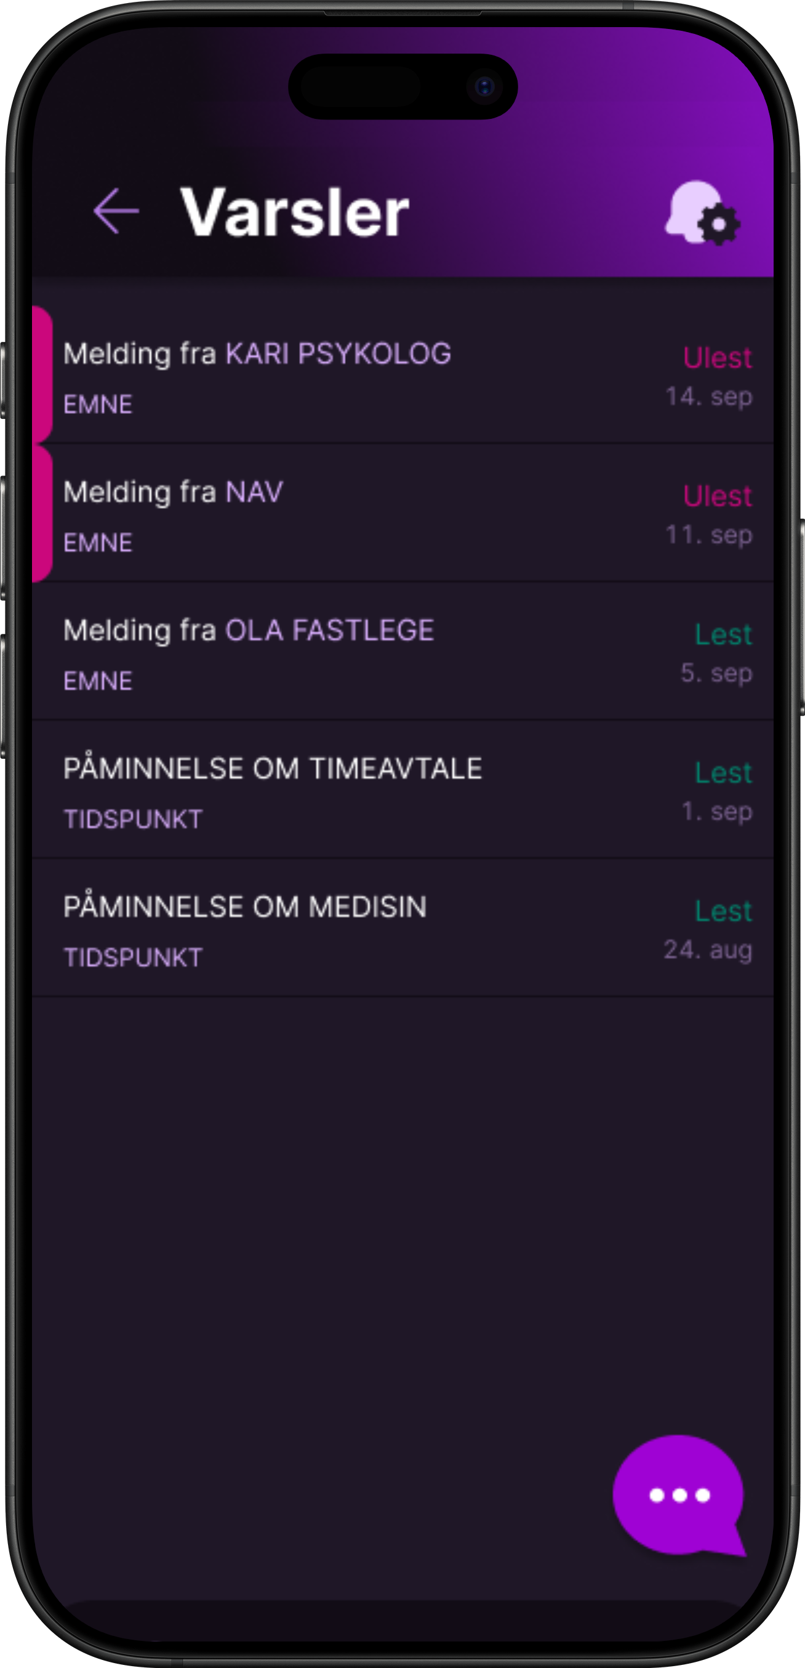Click Lest status on 5. sep message

pyautogui.click(x=723, y=634)
